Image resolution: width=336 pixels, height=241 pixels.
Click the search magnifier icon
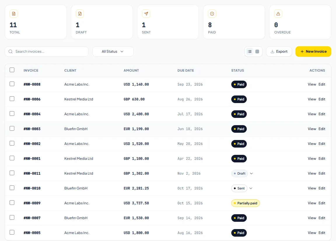point(10,52)
